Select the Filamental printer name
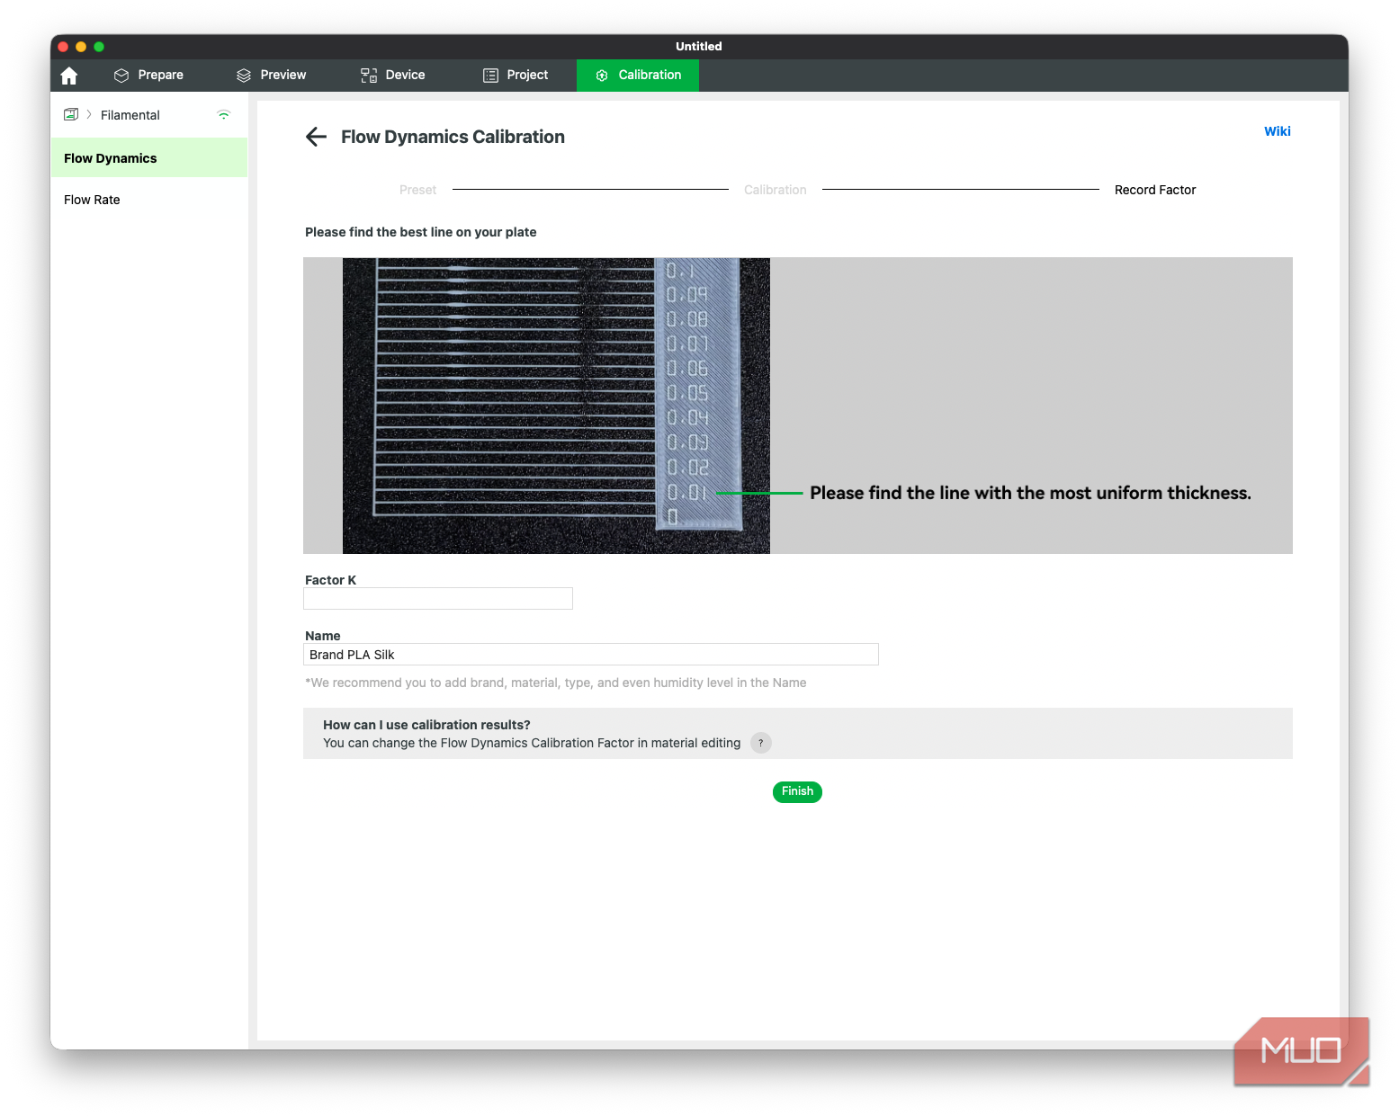 click(130, 115)
